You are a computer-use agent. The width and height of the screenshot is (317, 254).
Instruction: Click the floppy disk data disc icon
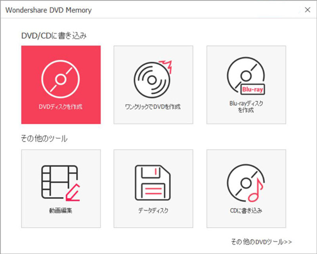[153, 182]
